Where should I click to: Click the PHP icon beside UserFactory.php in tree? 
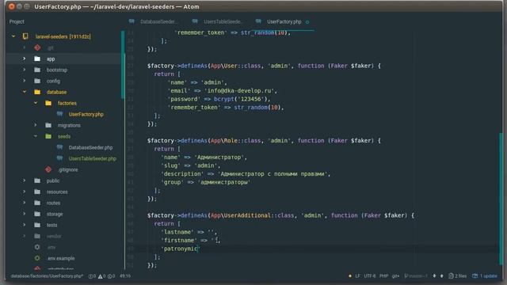pyautogui.click(x=60, y=114)
